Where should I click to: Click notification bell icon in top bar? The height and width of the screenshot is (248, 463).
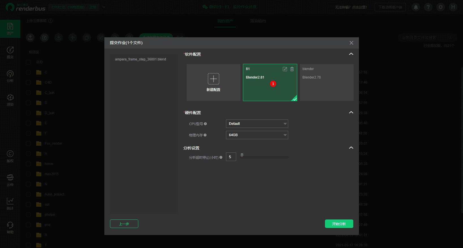[x=416, y=7]
